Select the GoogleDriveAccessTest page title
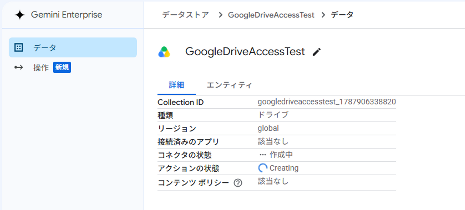 (x=245, y=52)
